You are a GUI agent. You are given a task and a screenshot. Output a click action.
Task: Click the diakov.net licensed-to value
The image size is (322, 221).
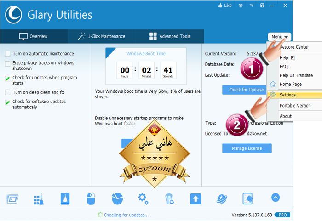pos(257,134)
